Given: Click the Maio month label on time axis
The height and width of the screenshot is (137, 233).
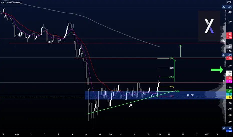Looking at the screenshot, I should 17,134.
